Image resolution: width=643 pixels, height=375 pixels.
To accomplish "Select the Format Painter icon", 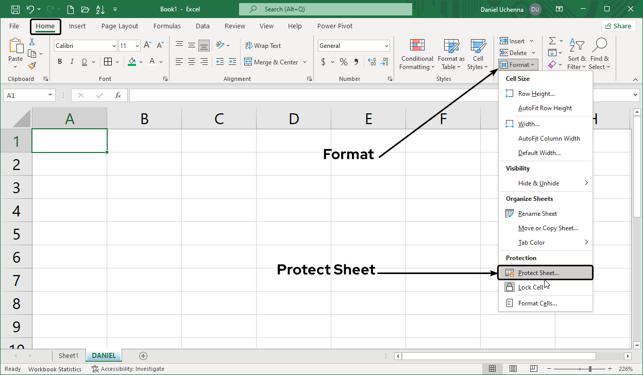I will coord(31,65).
